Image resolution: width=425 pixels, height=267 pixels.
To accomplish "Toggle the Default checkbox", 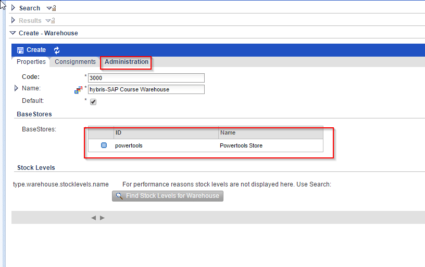I will click(93, 102).
